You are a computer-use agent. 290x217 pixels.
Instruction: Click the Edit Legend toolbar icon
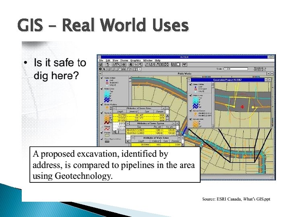tap(119, 64)
